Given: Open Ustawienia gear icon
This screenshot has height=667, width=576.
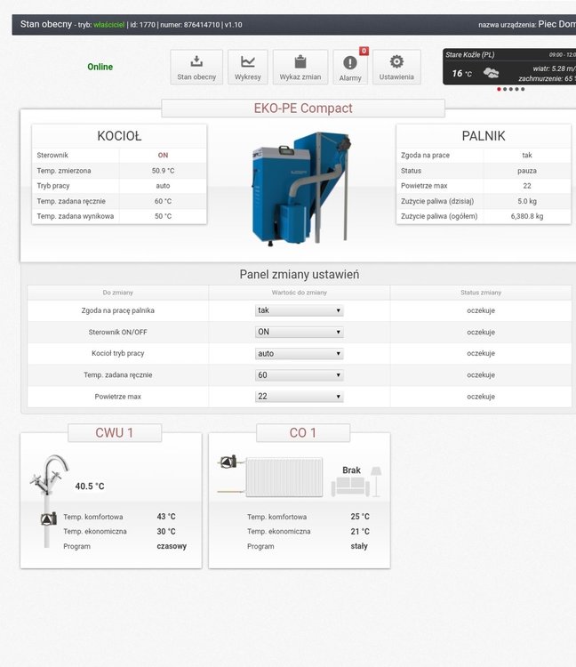Looking at the screenshot, I should (x=396, y=62).
